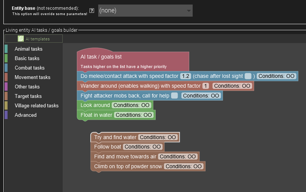Click Conditions on Climb on powder snow
The width and height of the screenshot is (306, 192).
click(184, 166)
